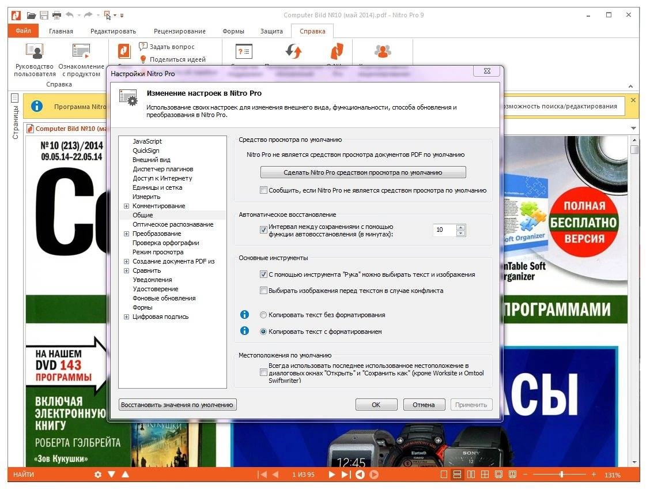Screen dimensions: 650x493
Task: Enable Сообщить, если Nitro Pro не является checkbox
Action: click(263, 190)
